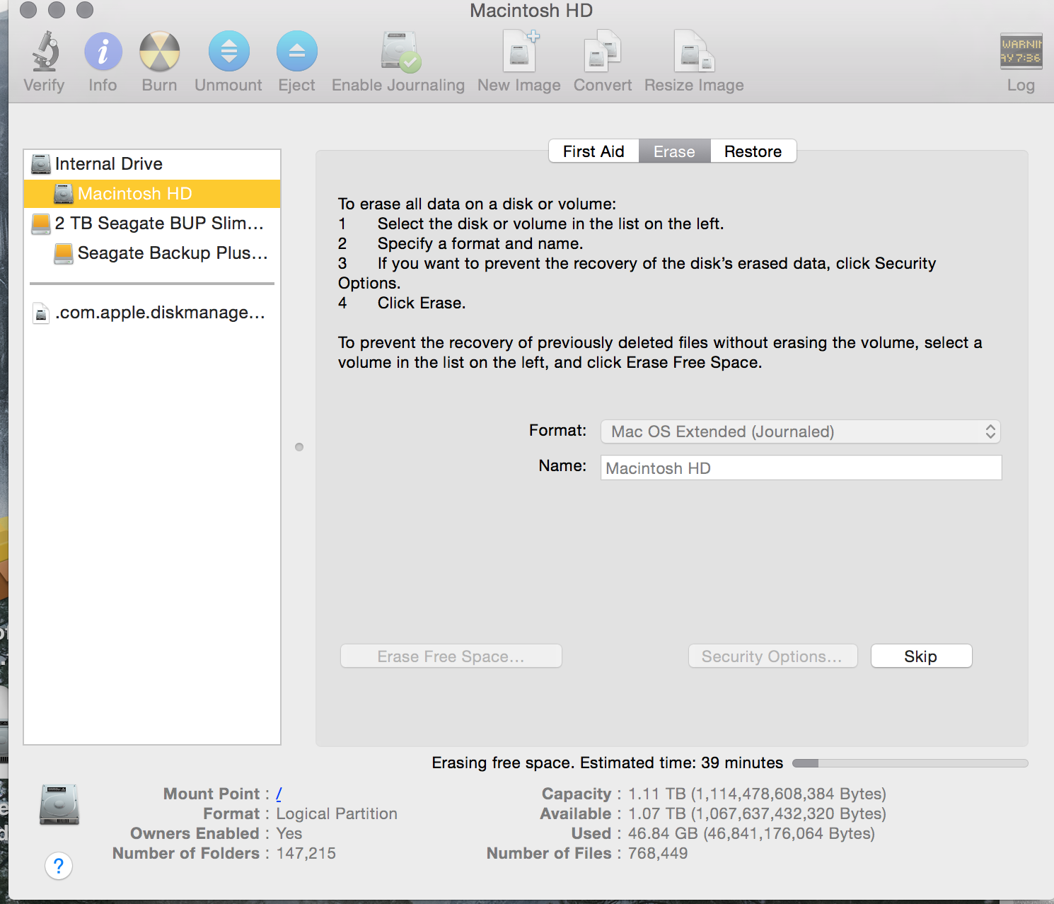Open the Log warning icon
This screenshot has height=904, width=1054.
tap(1021, 51)
